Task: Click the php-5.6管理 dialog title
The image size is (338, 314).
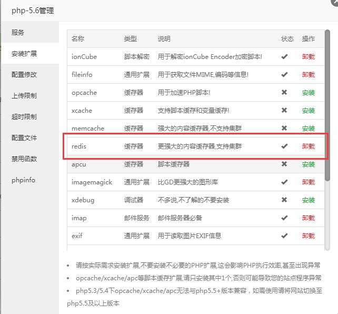Action: (x=33, y=11)
